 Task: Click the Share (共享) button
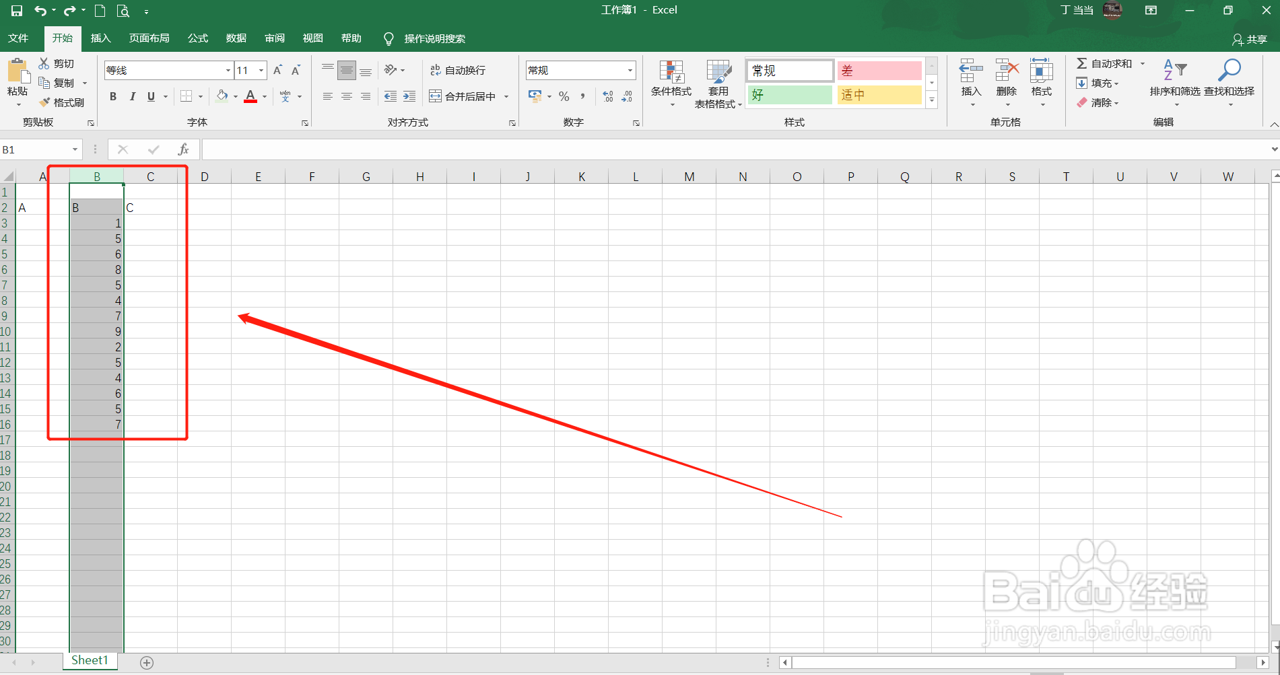point(1250,40)
